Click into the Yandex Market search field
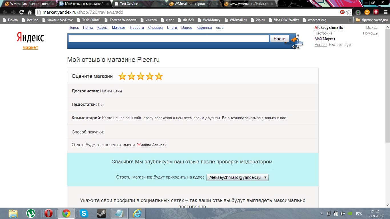Screen dimensions: 390x219 pyautogui.click(x=169, y=38)
